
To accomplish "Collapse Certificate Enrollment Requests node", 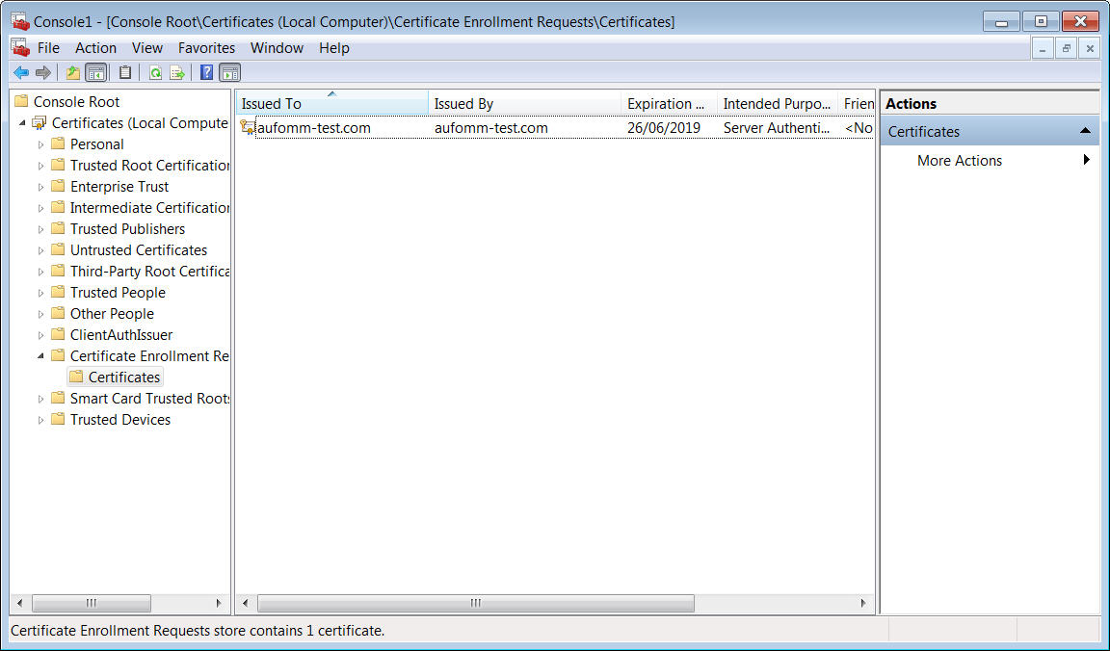I will pyautogui.click(x=40, y=356).
